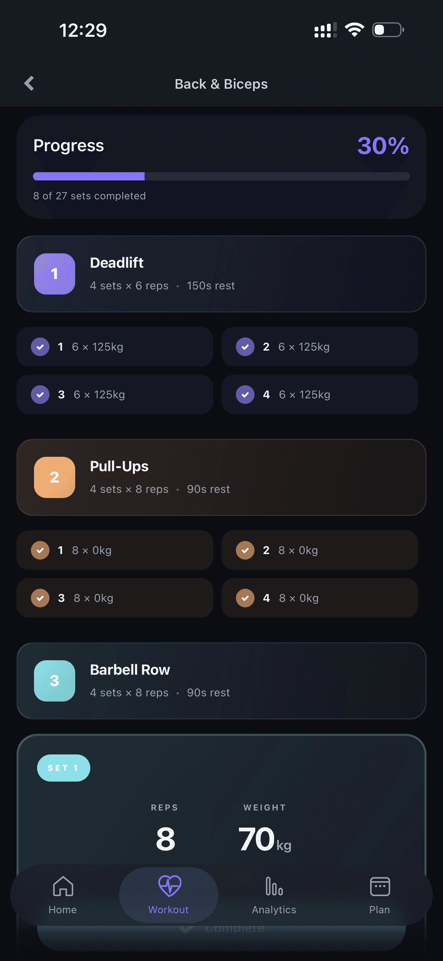Viewport: 443px width, 961px height.
Task: Navigate back using the top-left chevron
Action: (x=29, y=83)
